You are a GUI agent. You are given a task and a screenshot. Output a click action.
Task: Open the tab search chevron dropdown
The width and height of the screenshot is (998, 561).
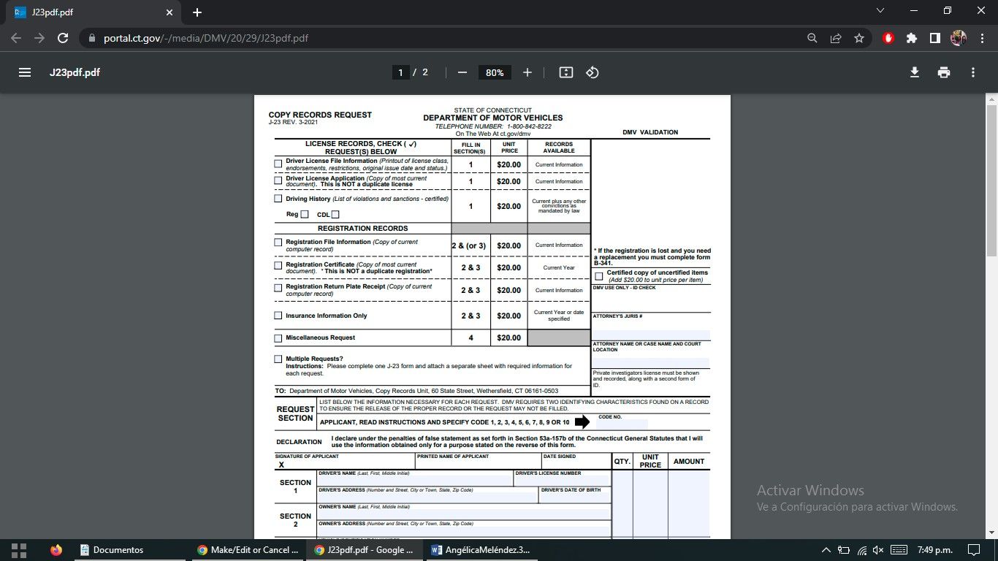pos(880,10)
